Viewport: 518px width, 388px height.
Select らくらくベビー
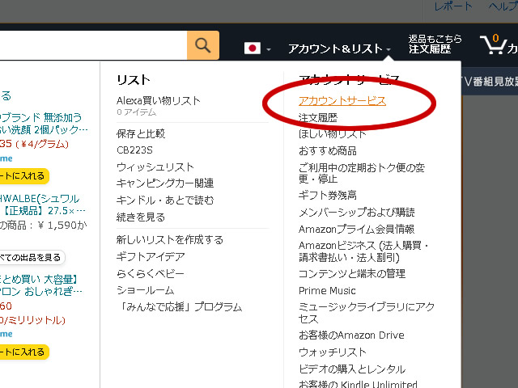151,273
